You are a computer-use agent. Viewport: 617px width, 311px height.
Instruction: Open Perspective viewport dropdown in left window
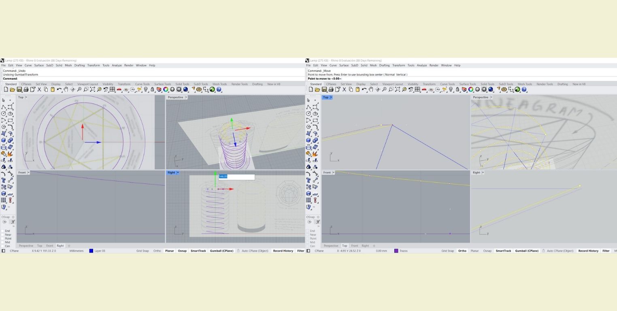(186, 97)
